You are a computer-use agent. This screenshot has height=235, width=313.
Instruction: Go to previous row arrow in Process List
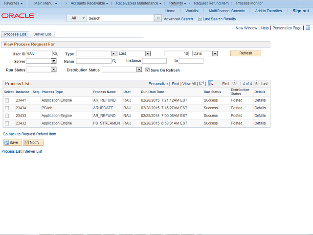(x=235, y=84)
